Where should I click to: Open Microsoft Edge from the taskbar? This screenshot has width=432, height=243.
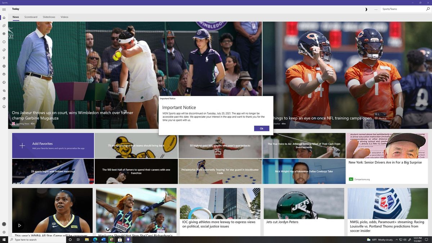point(95,239)
